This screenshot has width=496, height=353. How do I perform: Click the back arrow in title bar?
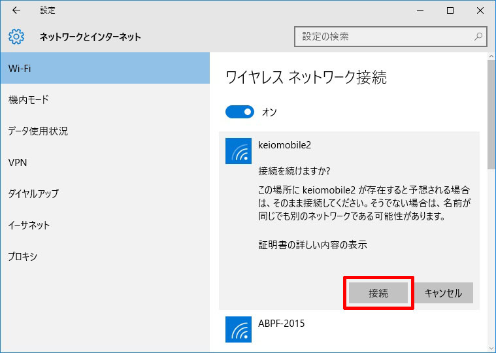coord(16,10)
